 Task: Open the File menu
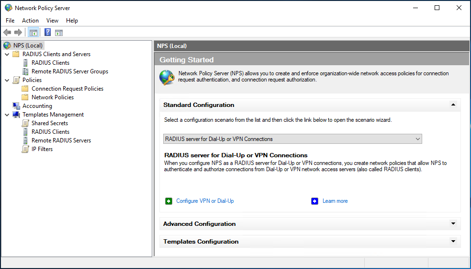coord(10,21)
